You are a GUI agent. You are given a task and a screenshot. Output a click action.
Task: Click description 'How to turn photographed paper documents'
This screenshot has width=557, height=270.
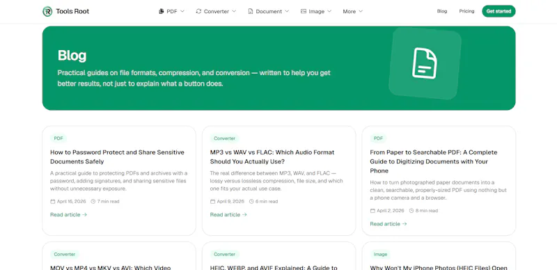(439, 190)
